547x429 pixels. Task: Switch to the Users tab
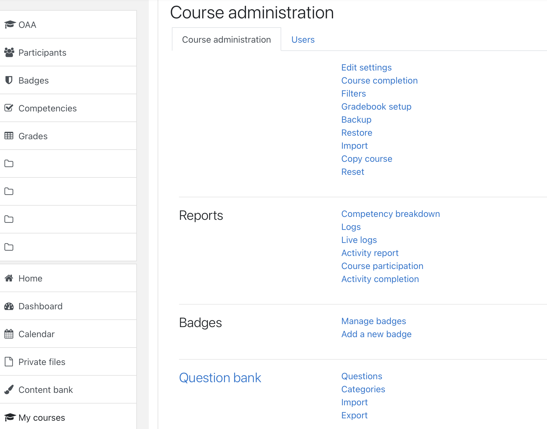click(x=303, y=40)
